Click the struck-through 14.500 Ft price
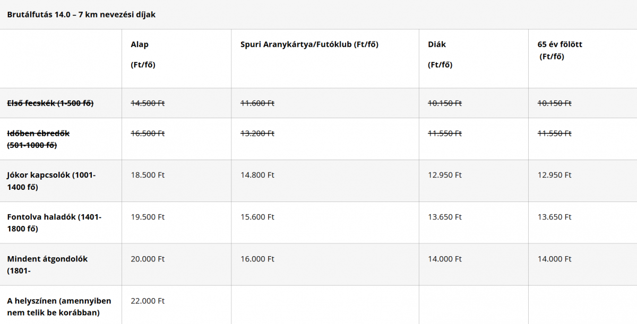 [x=148, y=103]
